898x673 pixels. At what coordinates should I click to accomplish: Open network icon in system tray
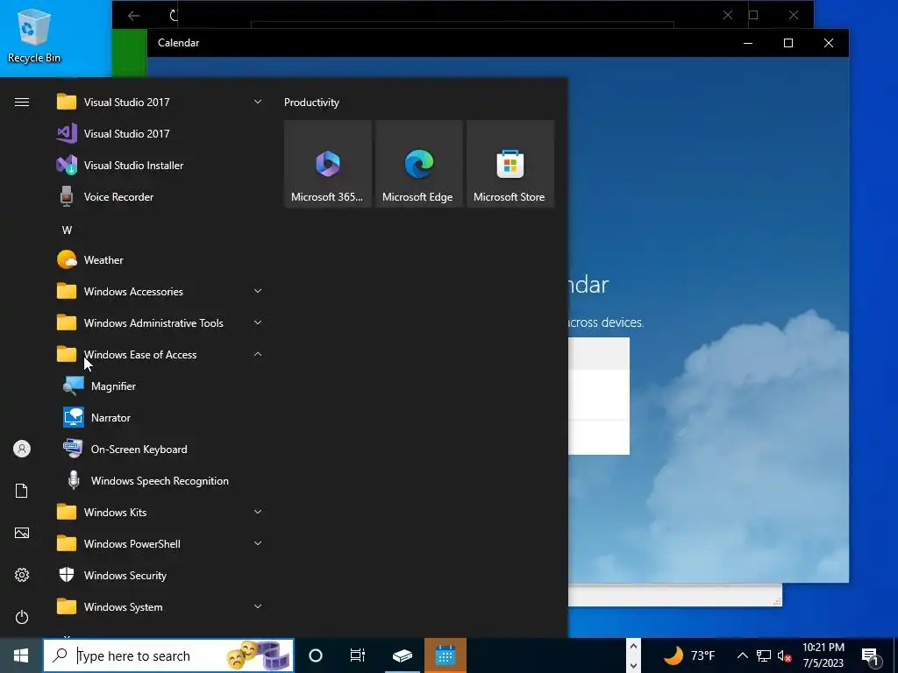764,655
